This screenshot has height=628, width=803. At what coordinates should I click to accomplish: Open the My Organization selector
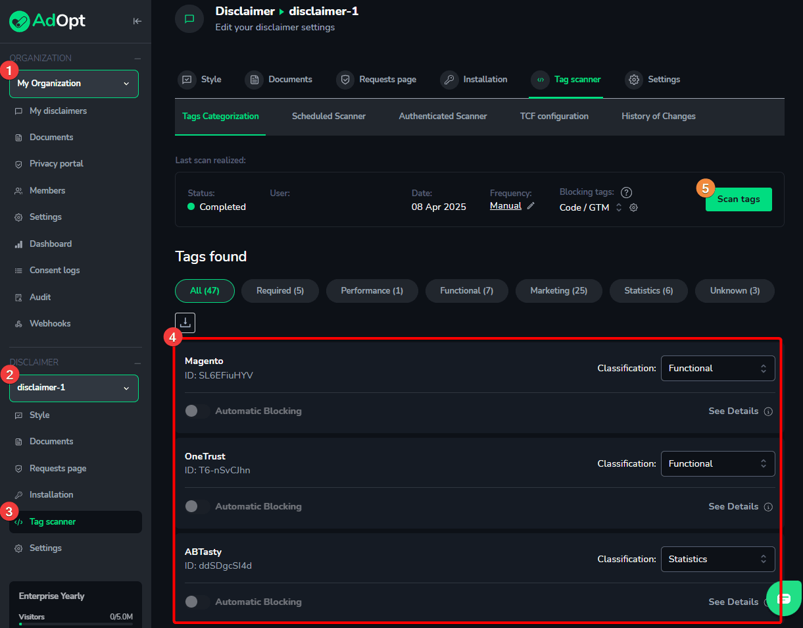coord(74,84)
